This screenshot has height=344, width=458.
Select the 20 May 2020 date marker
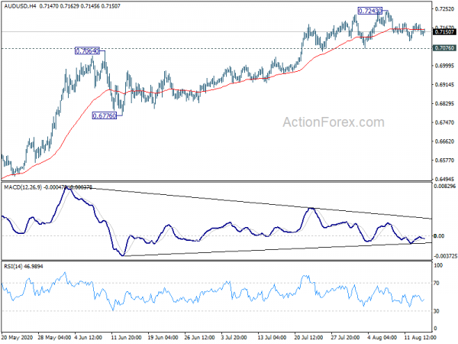coord(18,337)
